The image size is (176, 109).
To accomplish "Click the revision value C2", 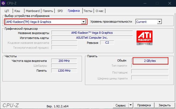I will [x=107, y=43].
